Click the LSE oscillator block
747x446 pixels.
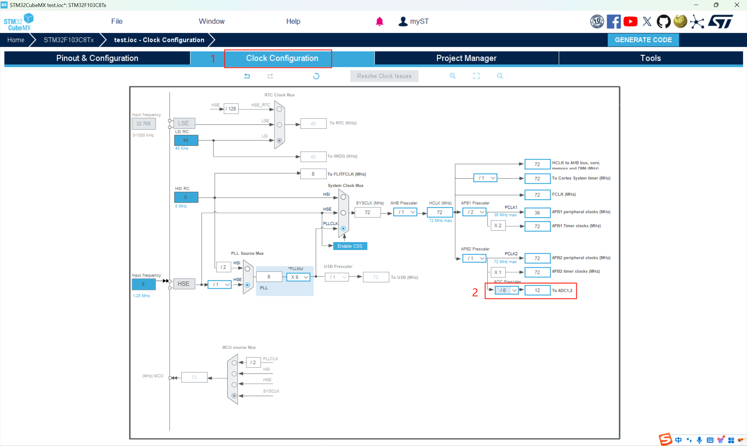tap(184, 123)
